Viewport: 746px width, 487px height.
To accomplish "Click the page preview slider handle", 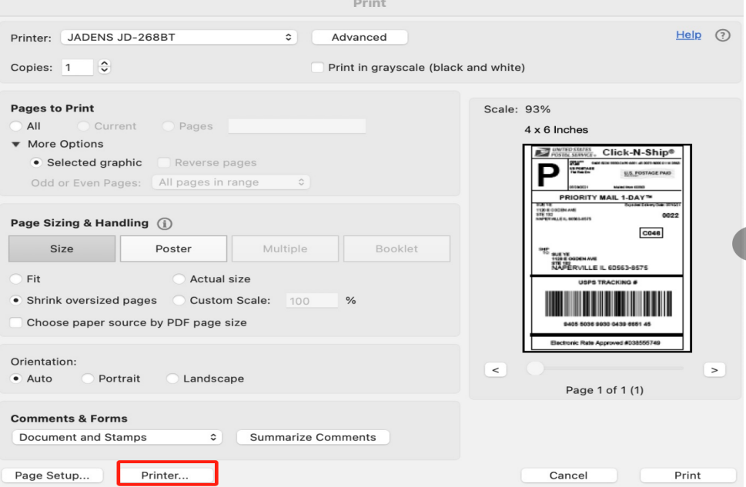I will click(535, 368).
